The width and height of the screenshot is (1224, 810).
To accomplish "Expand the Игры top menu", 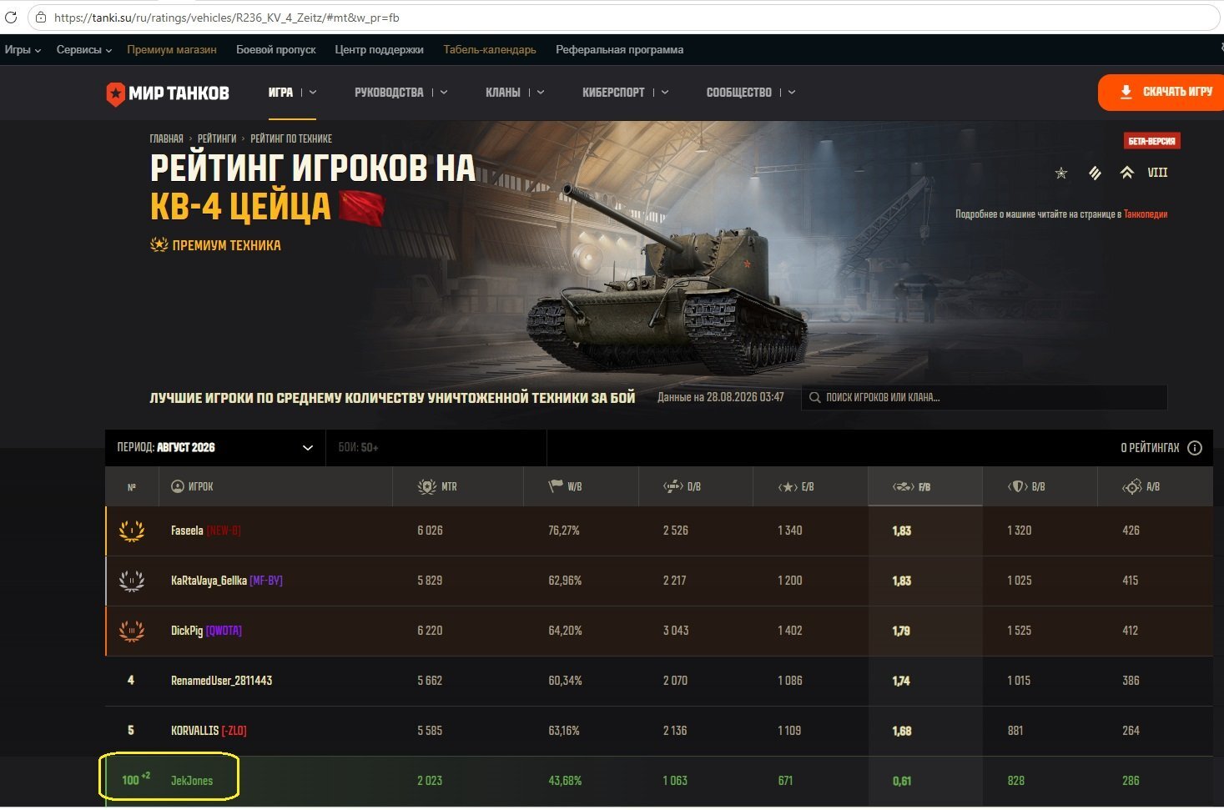I will point(23,50).
